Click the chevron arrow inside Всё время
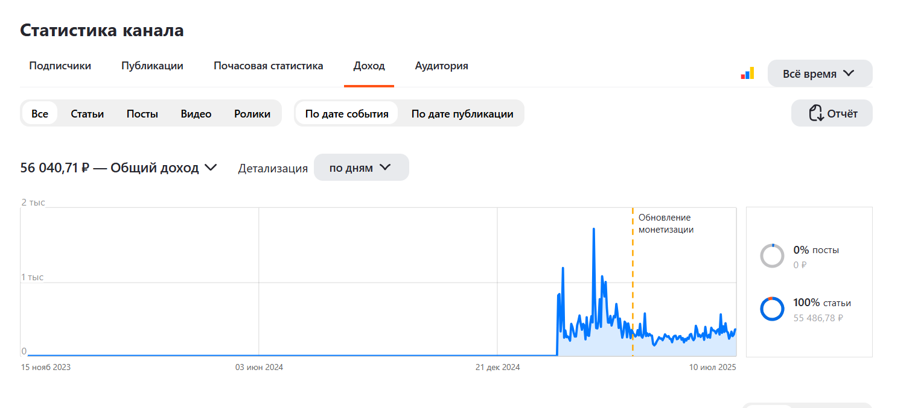The image size is (915, 408). (x=849, y=74)
